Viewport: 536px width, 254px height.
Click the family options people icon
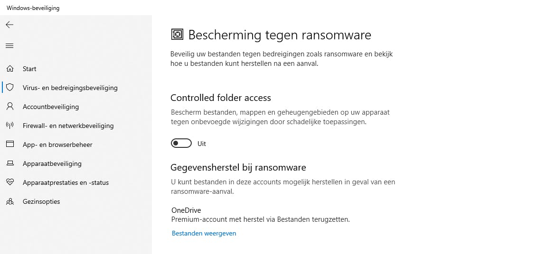[x=9, y=201]
